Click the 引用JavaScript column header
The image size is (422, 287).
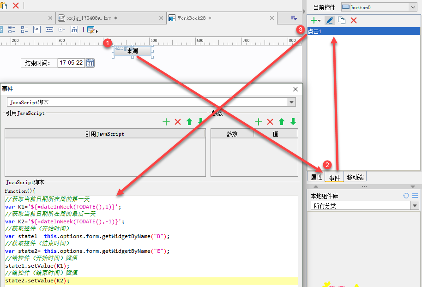(x=105, y=134)
